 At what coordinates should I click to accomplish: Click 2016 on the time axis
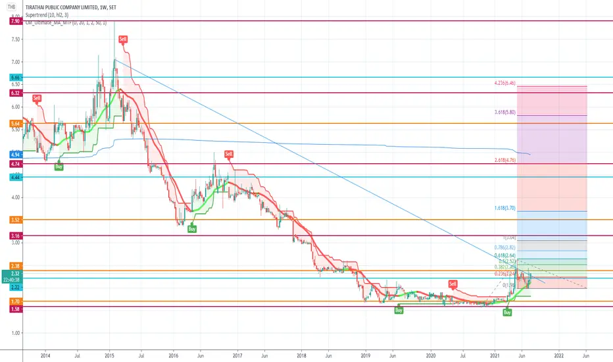click(173, 355)
